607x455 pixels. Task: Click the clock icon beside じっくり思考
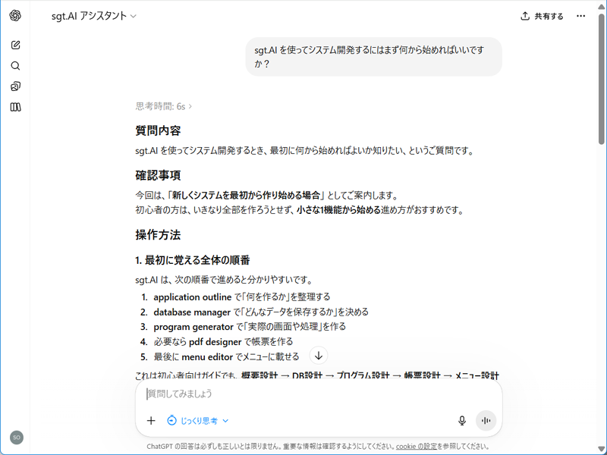[171, 421]
